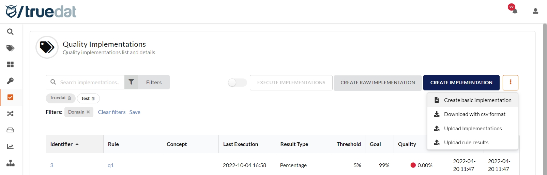Click the tags icon in the sidebar

pos(10,48)
